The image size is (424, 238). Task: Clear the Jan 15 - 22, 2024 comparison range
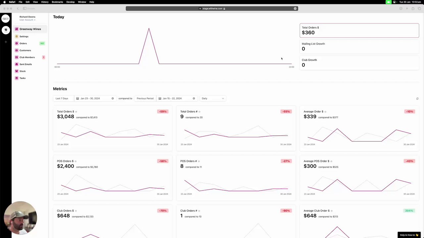(194, 99)
